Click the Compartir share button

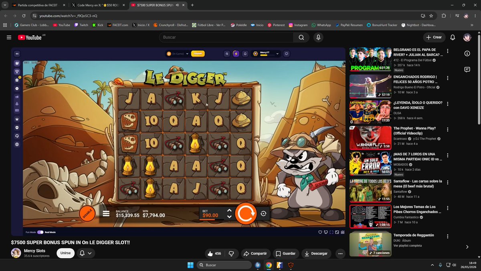pos(255,253)
